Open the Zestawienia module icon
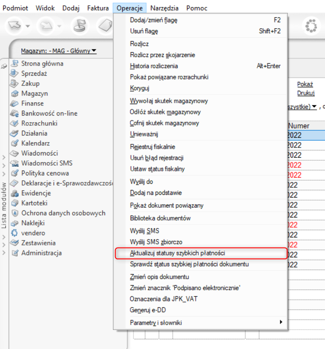This screenshot has height=349, width=325. coord(15,243)
